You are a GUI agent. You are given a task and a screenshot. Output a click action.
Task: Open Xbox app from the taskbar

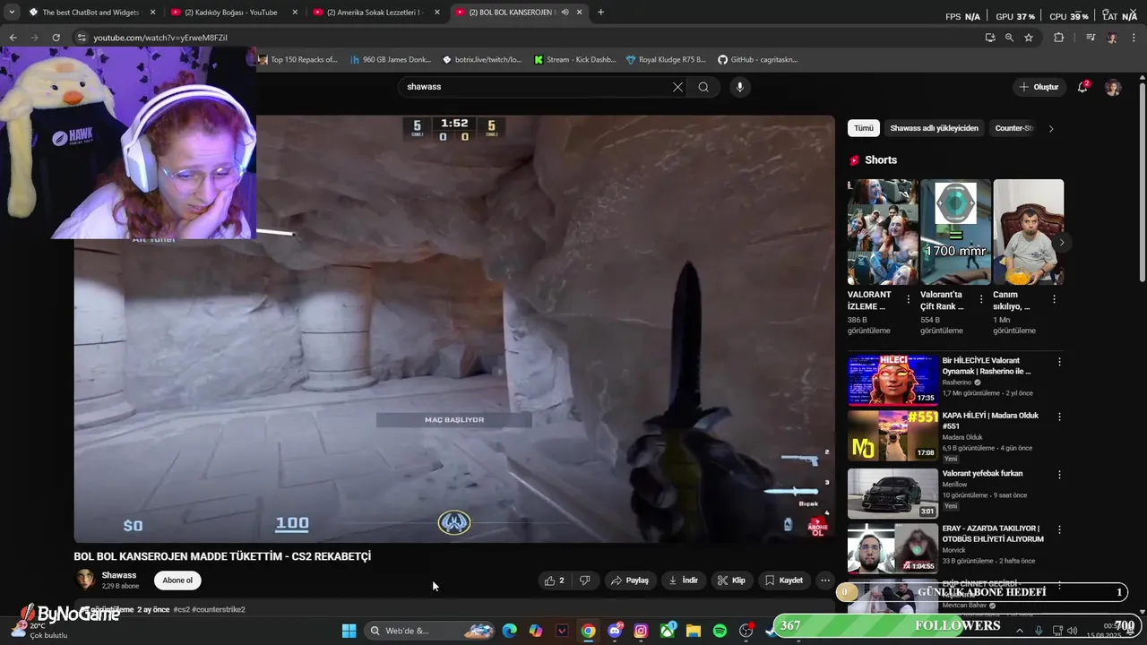pyautogui.click(x=668, y=631)
